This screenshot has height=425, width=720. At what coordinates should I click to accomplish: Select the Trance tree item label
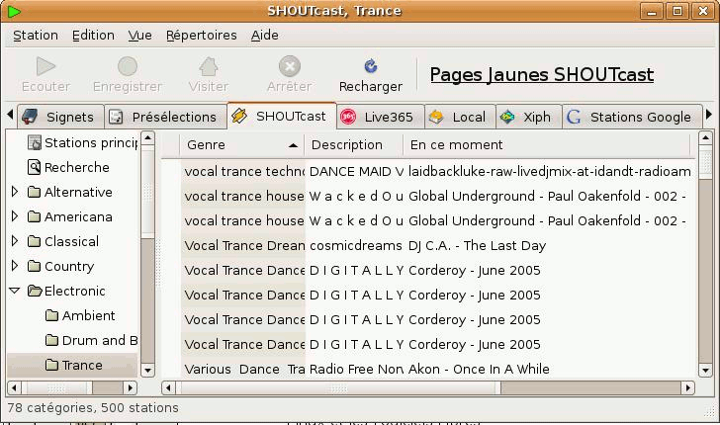pyautogui.click(x=82, y=366)
